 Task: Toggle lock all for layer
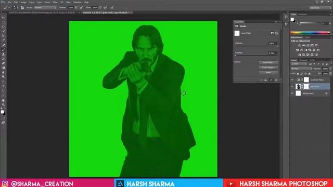(x=309, y=74)
